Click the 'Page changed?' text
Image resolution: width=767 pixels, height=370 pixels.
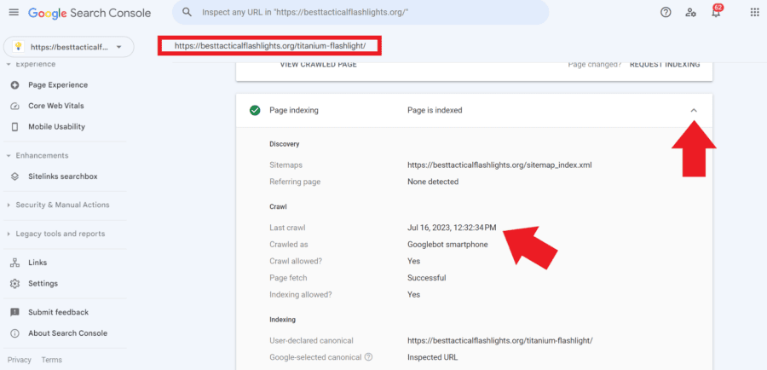pyautogui.click(x=594, y=65)
